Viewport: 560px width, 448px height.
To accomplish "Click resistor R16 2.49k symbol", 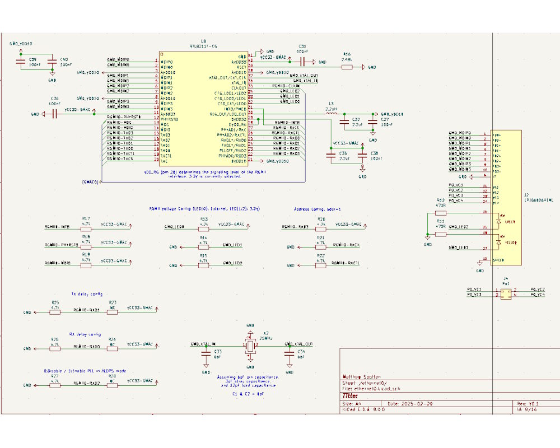I will pyautogui.click(x=347, y=67).
